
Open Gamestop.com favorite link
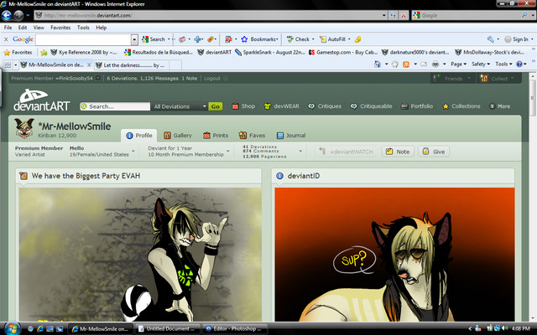[x=343, y=52]
